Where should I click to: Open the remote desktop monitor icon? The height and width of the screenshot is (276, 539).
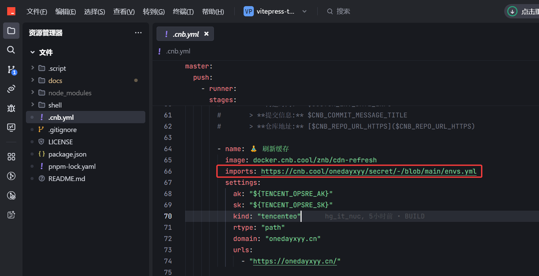click(11, 127)
